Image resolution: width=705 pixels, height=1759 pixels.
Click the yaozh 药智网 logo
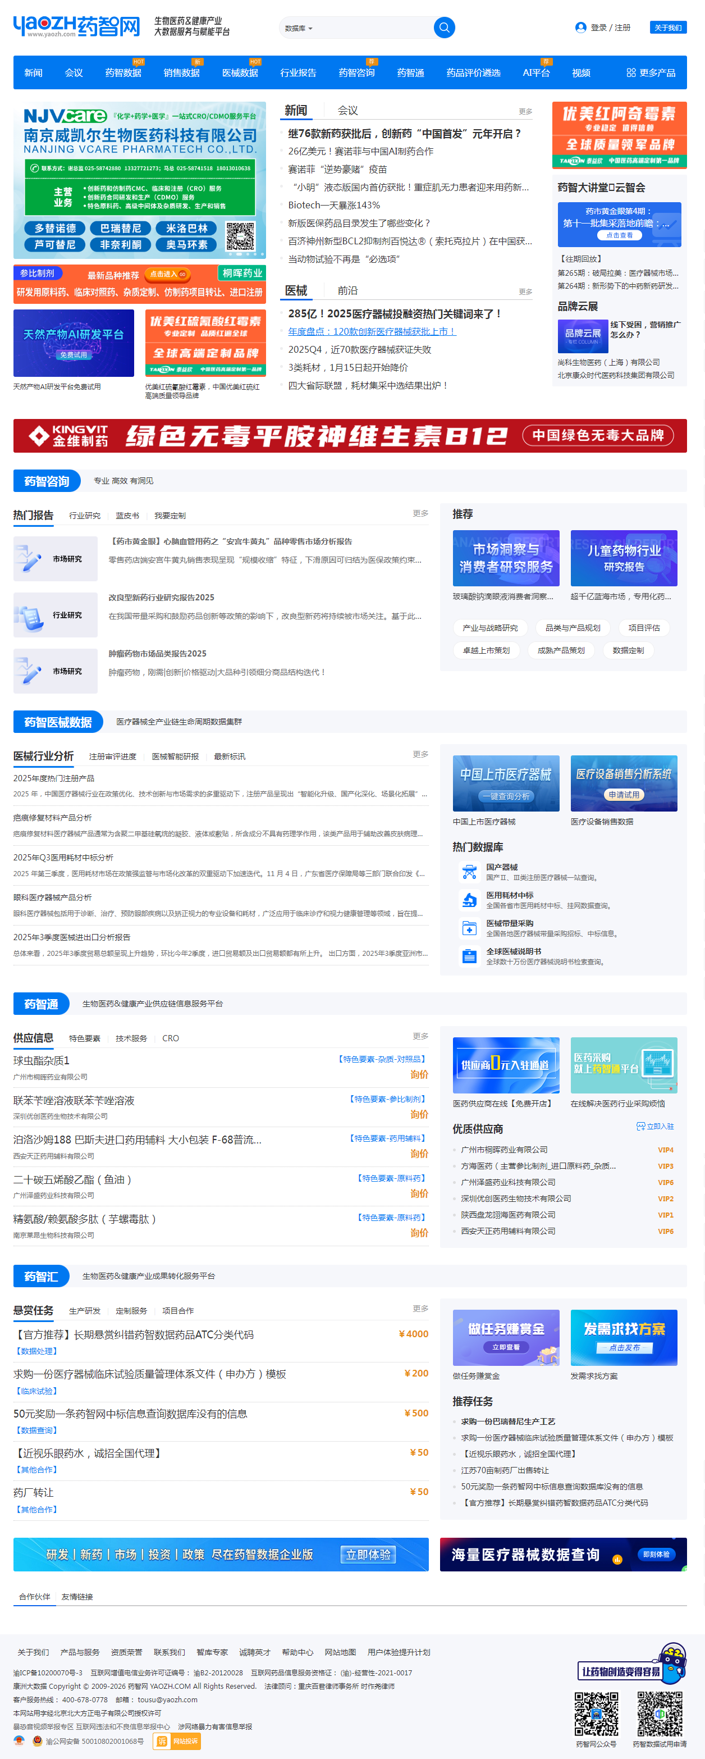76,26
